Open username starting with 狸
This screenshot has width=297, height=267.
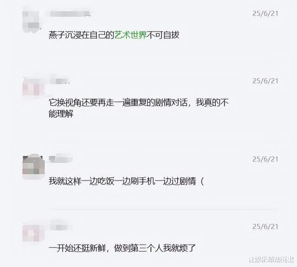click(60, 159)
